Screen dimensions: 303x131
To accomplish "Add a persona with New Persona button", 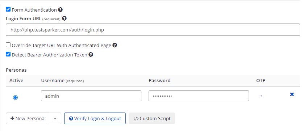I will pos(28,118).
